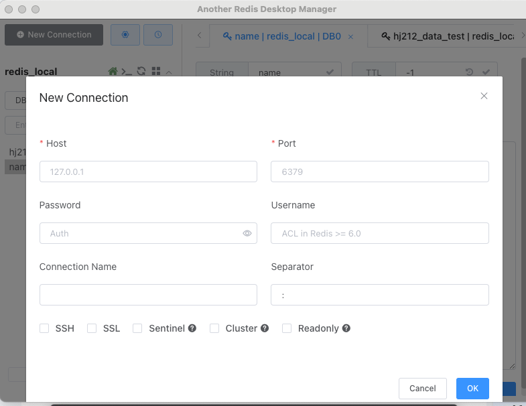The width and height of the screenshot is (526, 406).
Task: Show the Readonly help question icon
Action: (346, 328)
